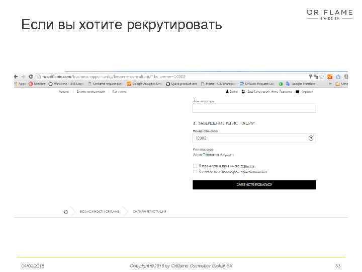
Task: Tick the 'agree with joining contract' checkbox
Action: pyautogui.click(x=195, y=172)
